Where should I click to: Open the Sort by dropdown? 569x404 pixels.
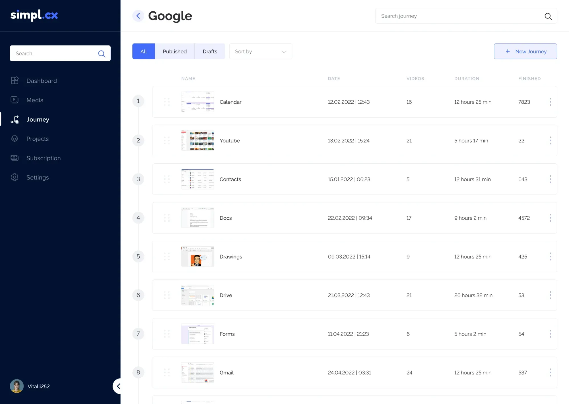pyautogui.click(x=260, y=51)
